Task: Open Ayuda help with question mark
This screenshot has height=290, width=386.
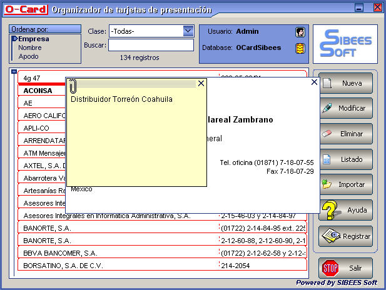Action: coord(345,210)
